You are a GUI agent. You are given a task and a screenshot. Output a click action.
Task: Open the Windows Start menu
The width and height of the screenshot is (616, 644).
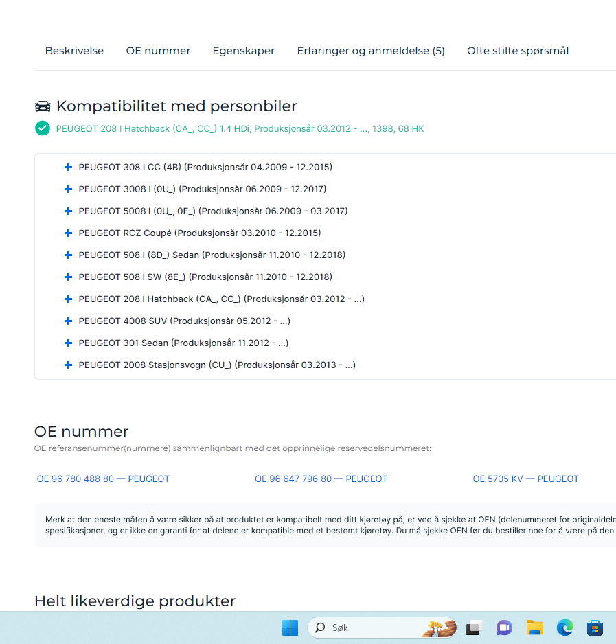pos(290,628)
